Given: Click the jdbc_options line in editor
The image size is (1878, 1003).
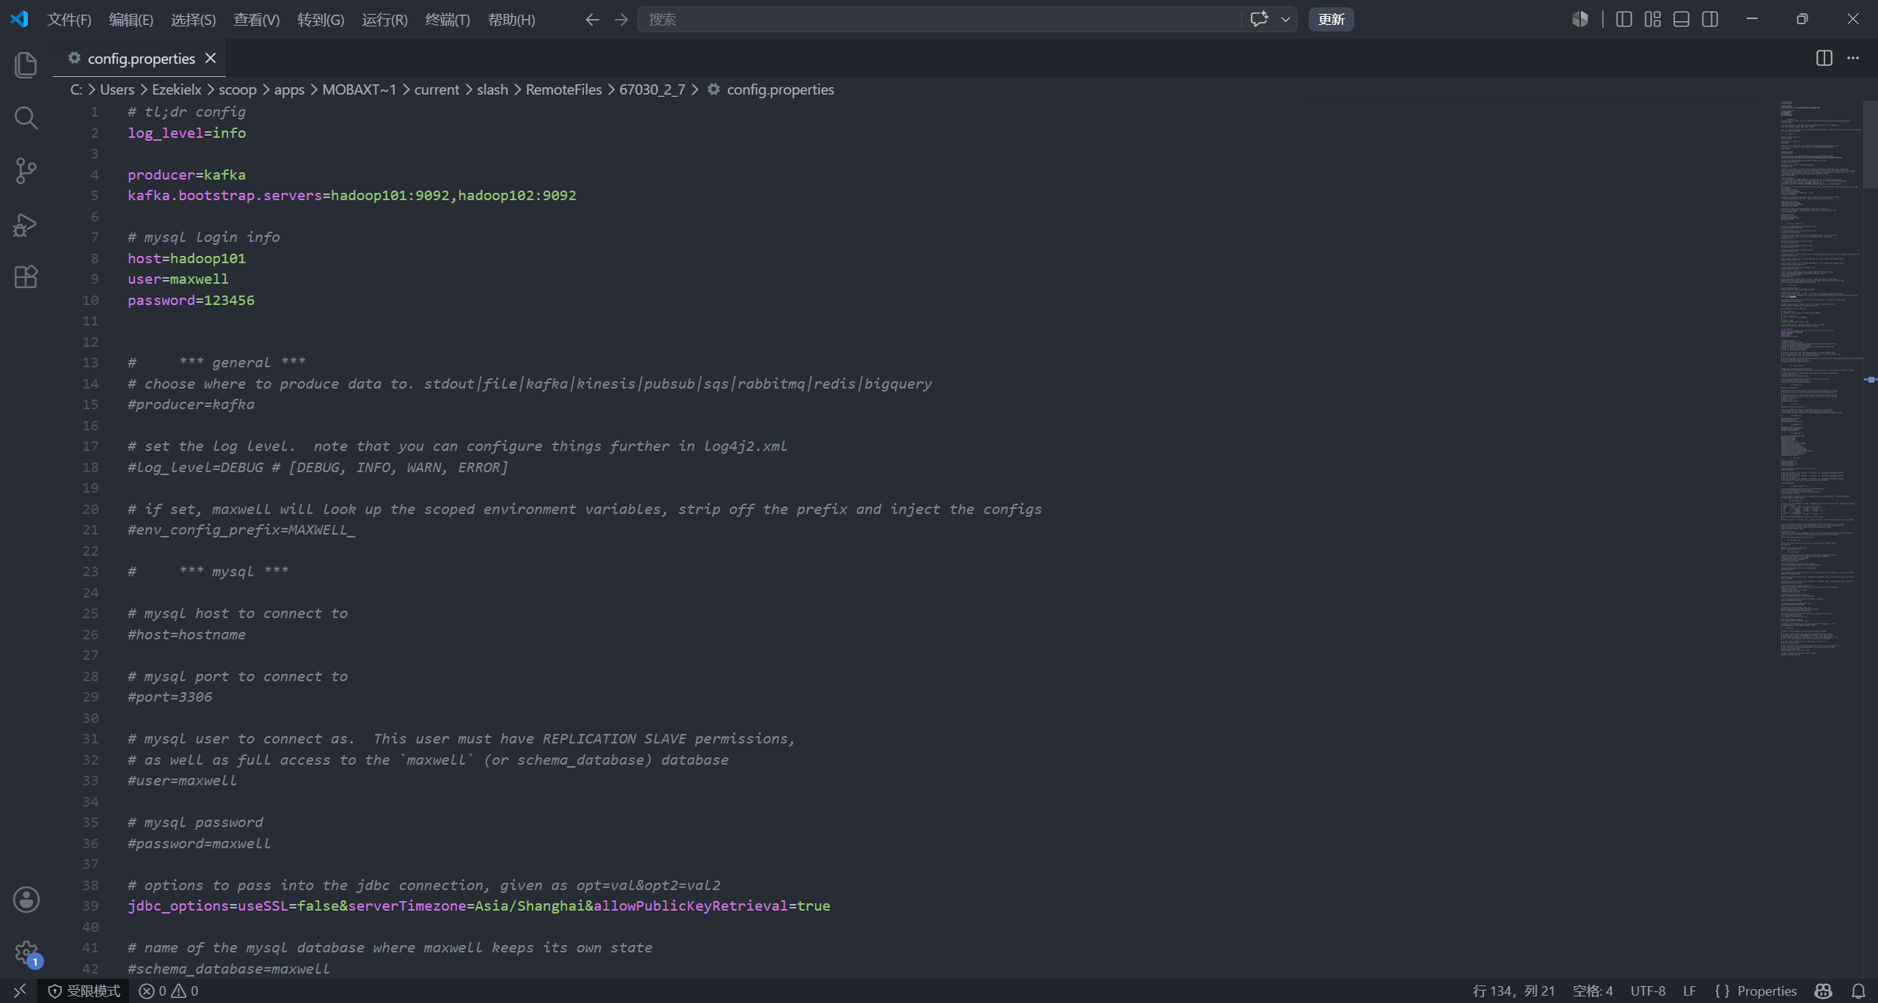Looking at the screenshot, I should pos(479,905).
